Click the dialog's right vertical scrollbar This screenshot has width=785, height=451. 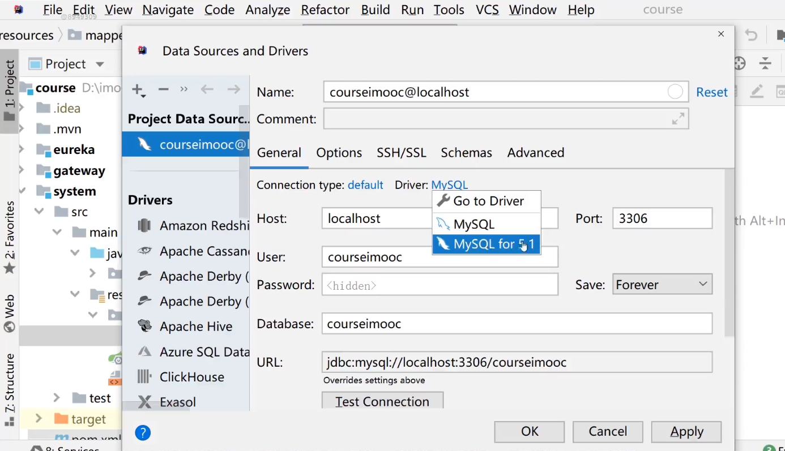pos(729,252)
